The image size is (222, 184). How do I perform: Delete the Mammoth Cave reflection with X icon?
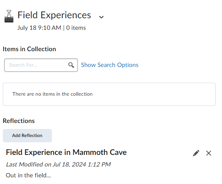tap(209, 153)
